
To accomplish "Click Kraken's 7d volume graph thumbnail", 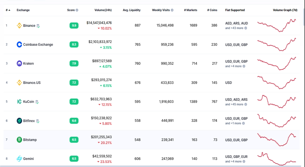I will click(277, 64).
